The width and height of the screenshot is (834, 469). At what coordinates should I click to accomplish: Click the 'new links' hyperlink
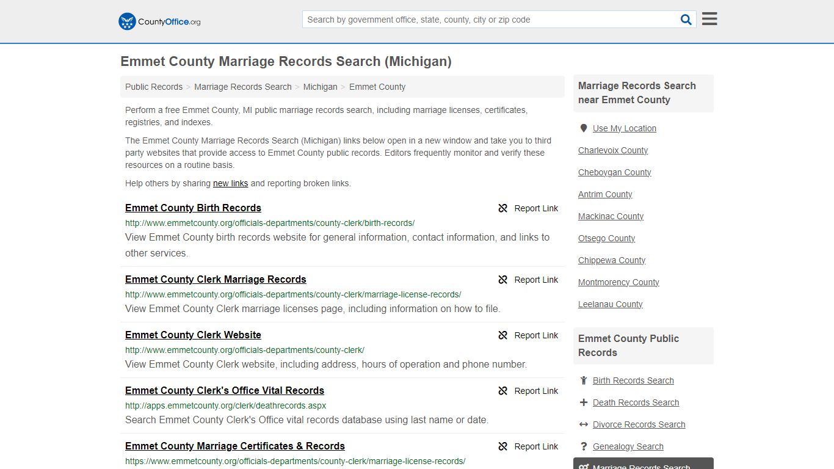(231, 183)
